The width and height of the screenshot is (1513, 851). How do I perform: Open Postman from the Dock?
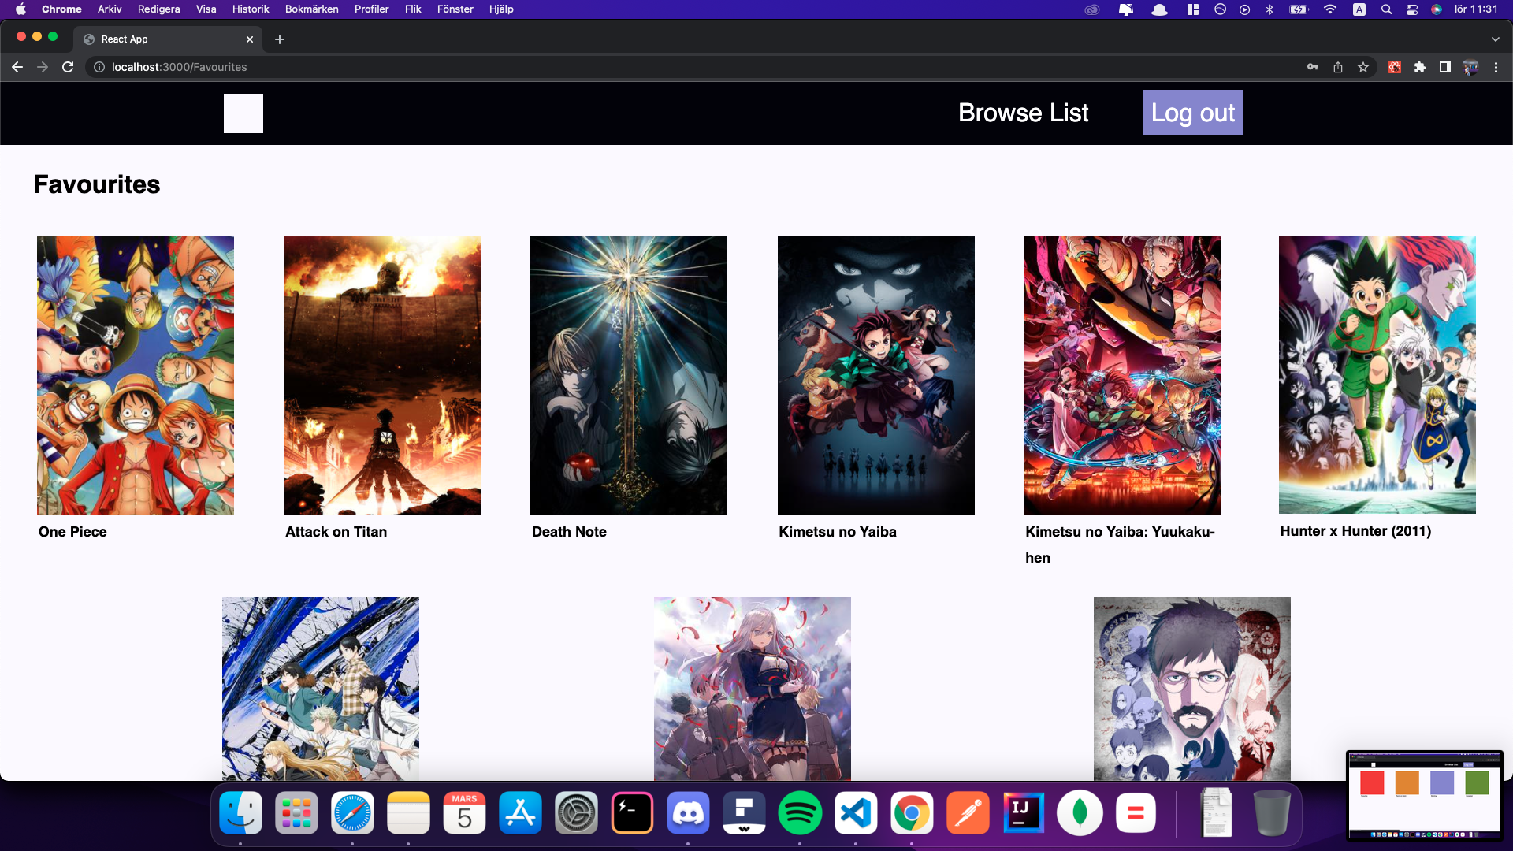968,813
